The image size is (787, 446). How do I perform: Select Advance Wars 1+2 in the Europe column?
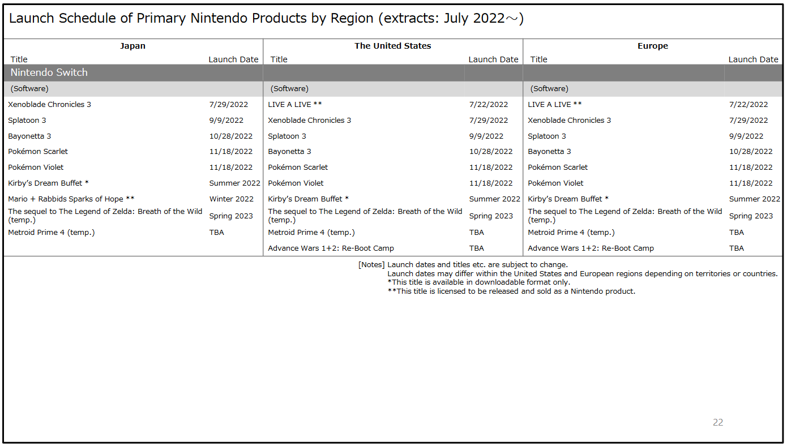click(591, 248)
